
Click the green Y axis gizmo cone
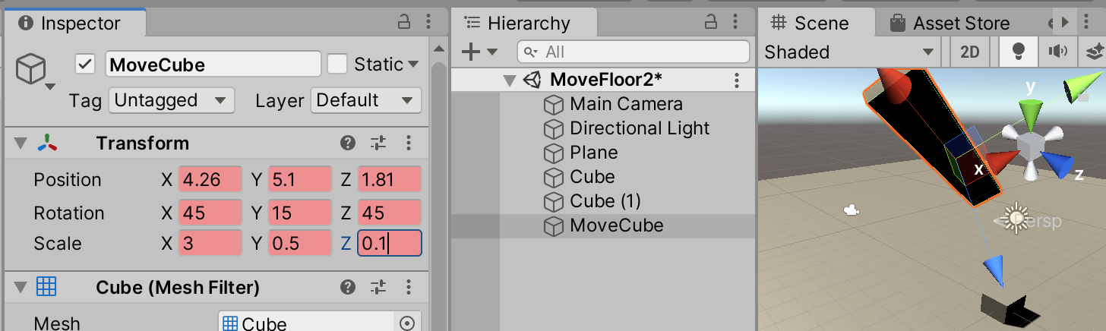(x=1030, y=115)
